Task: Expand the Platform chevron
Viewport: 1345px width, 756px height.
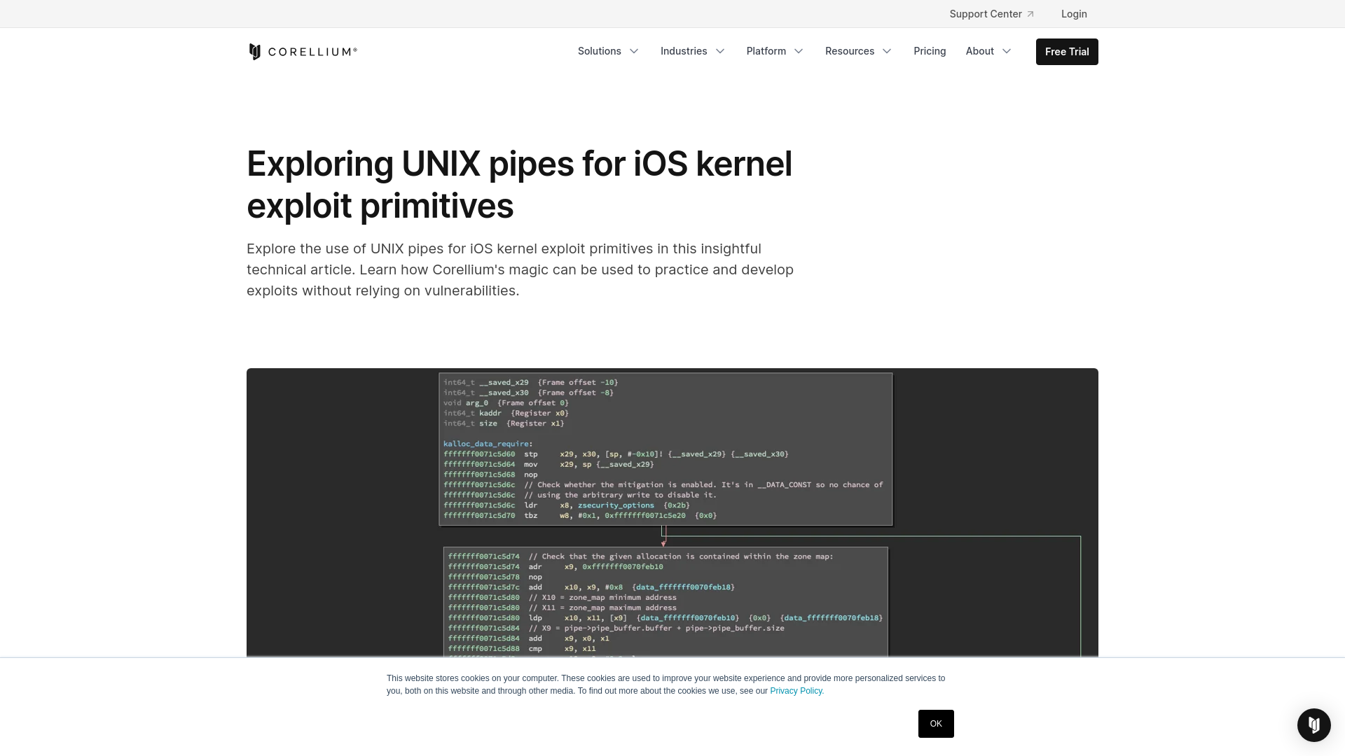Action: 799,51
